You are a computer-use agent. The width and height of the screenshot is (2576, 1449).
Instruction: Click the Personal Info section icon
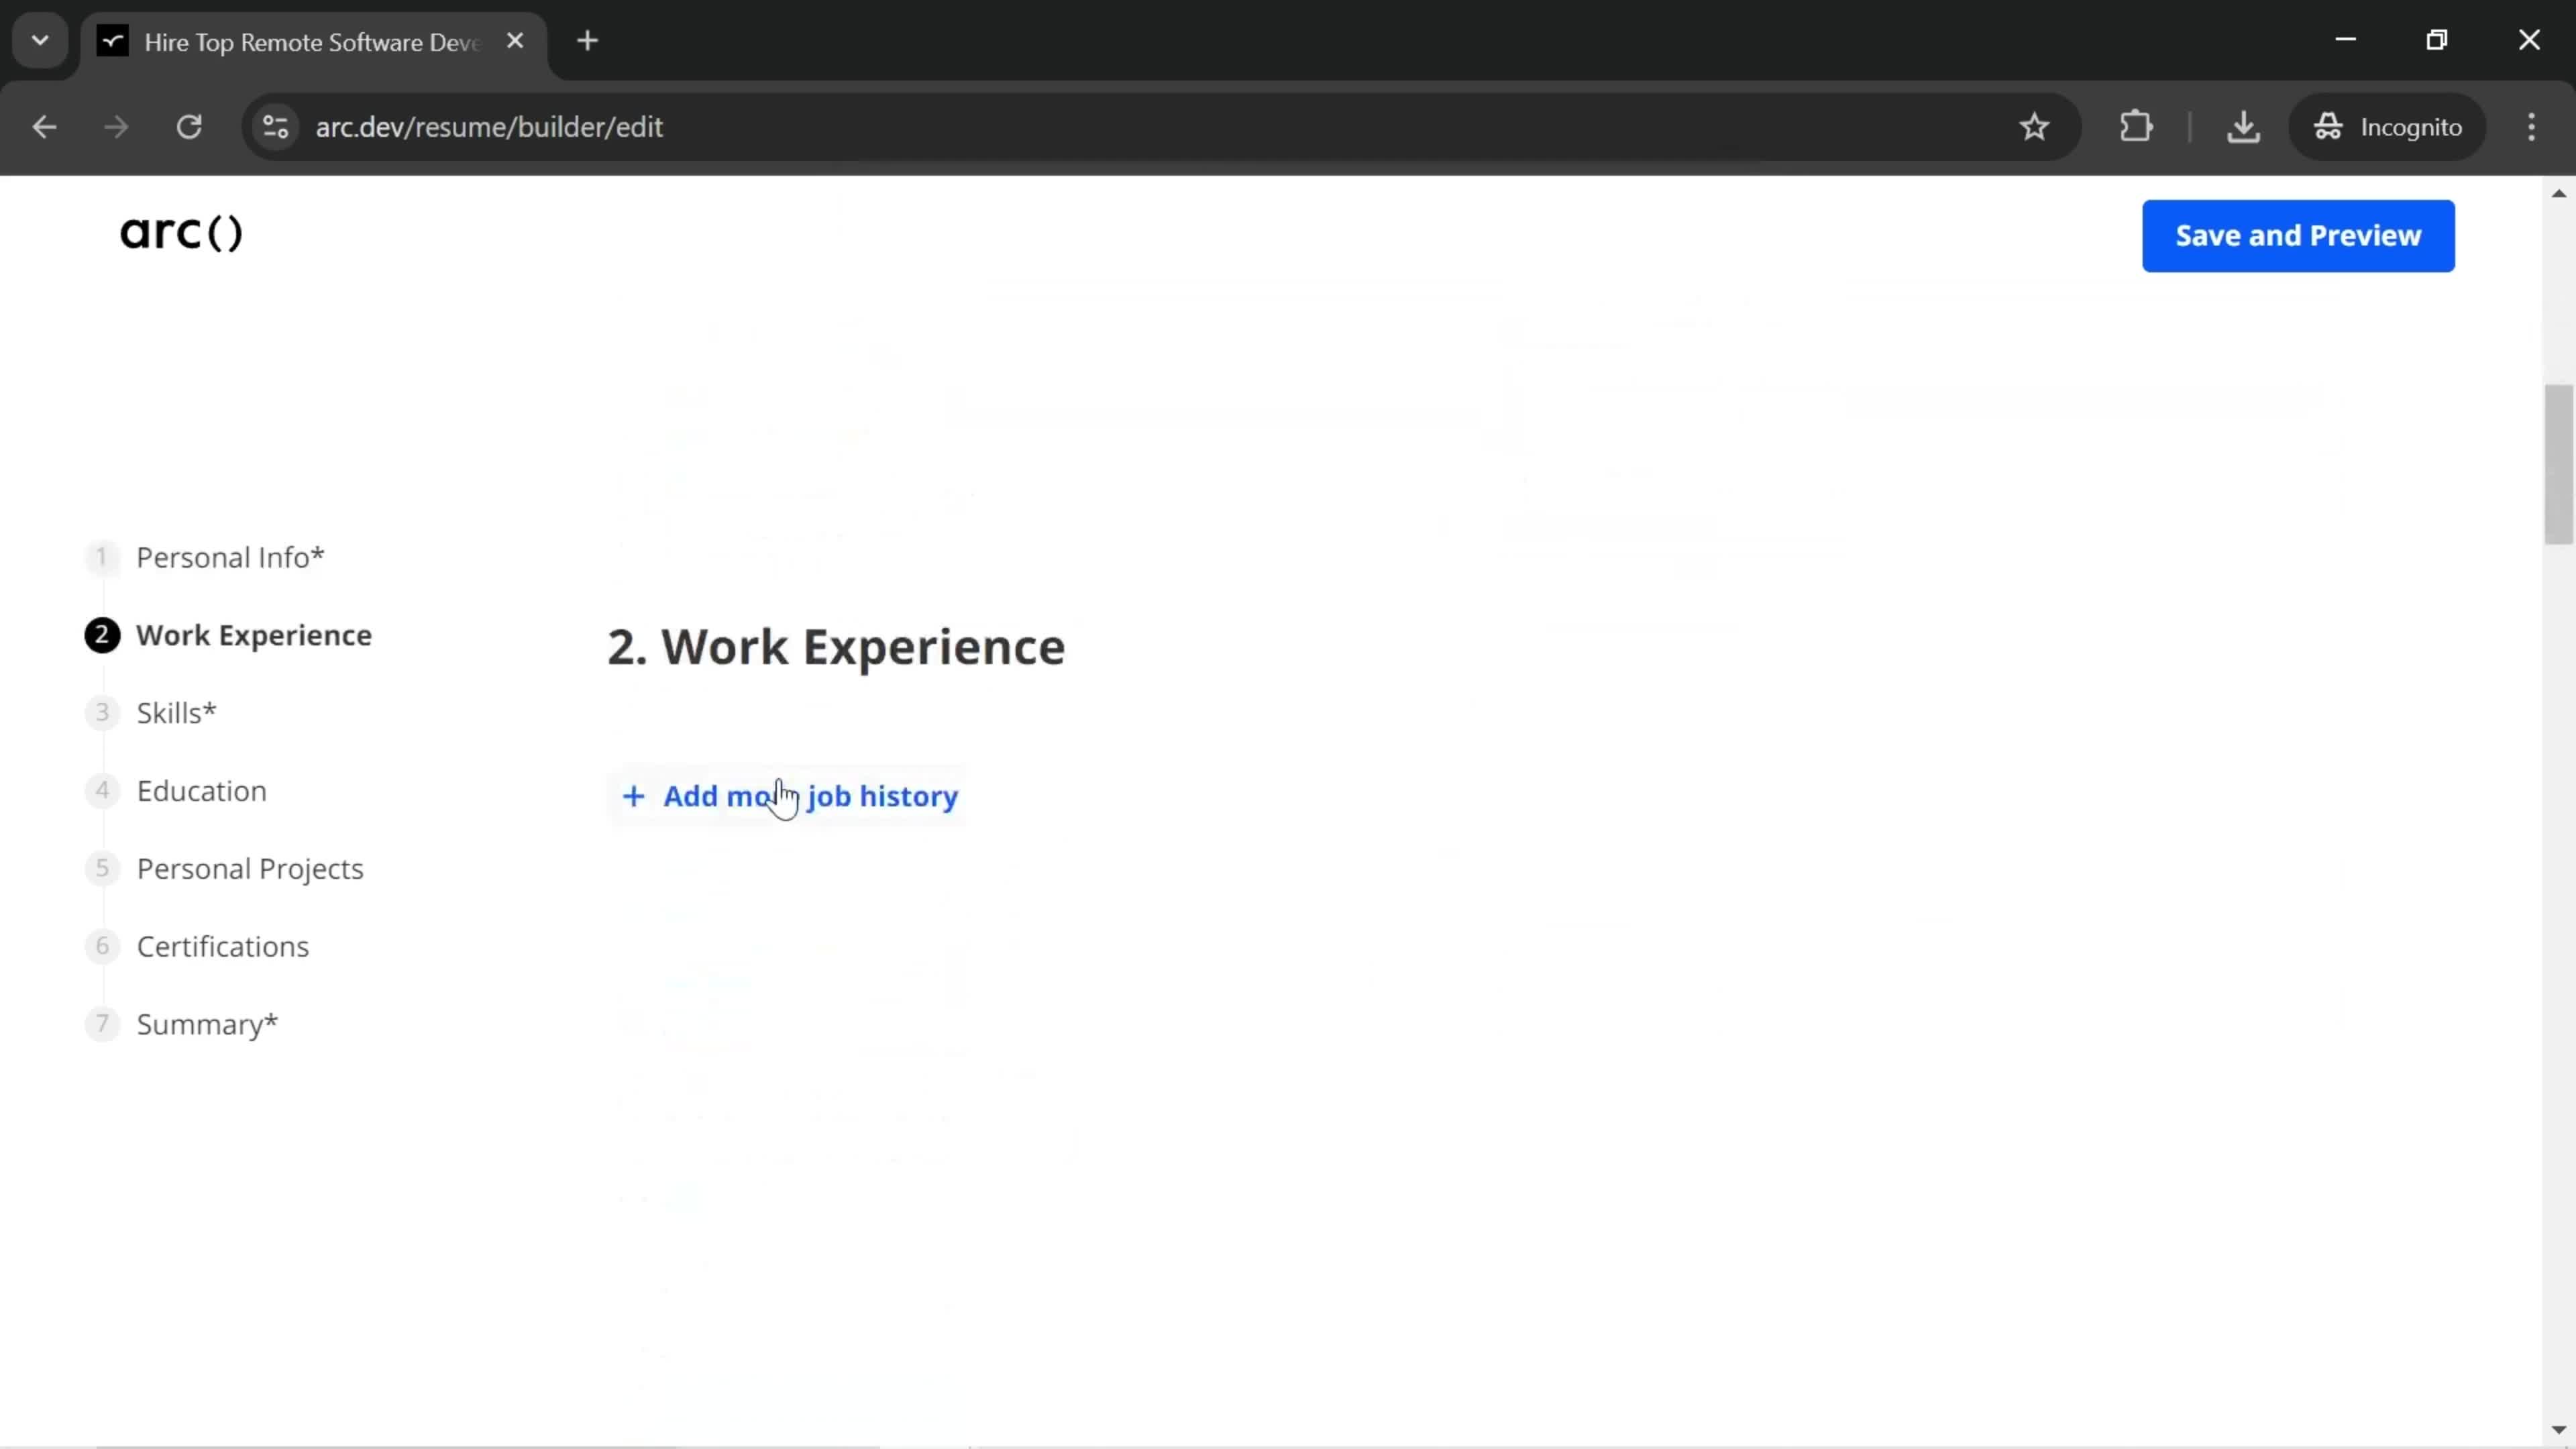click(101, 555)
